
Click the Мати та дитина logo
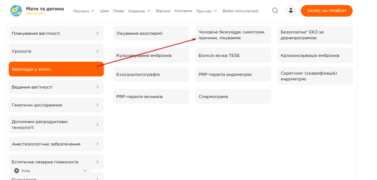click(37, 11)
